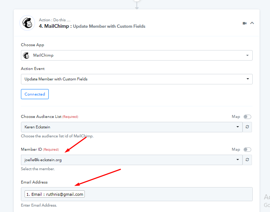Screen dimensions: 270x212
Task: Click the 'Enter Email Address.' hint text
Action: (39, 205)
